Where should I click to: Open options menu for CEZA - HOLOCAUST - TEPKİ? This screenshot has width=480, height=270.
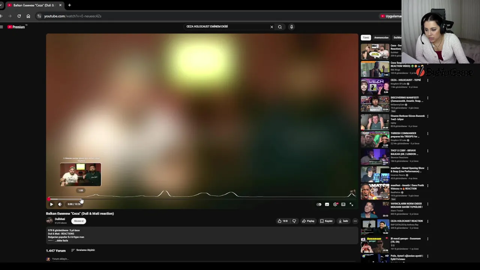(x=427, y=80)
